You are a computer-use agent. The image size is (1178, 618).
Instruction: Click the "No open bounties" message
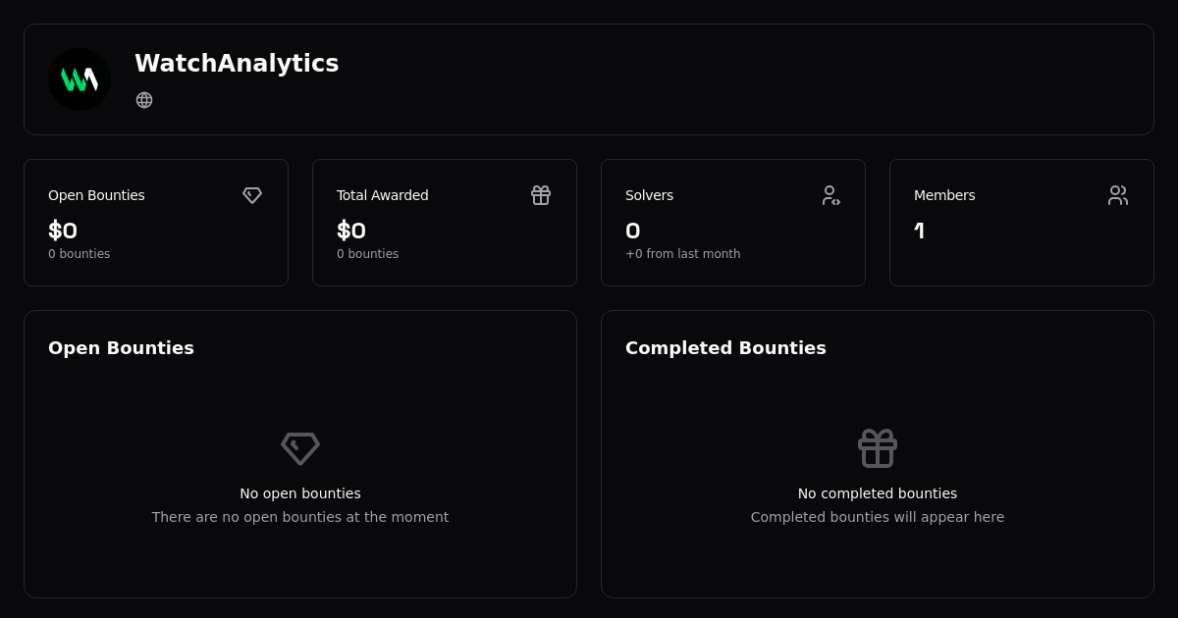pos(300,493)
